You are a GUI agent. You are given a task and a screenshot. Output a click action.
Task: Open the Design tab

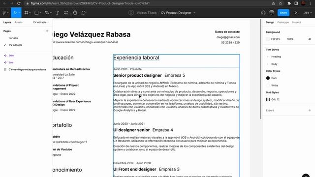pos(270,22)
